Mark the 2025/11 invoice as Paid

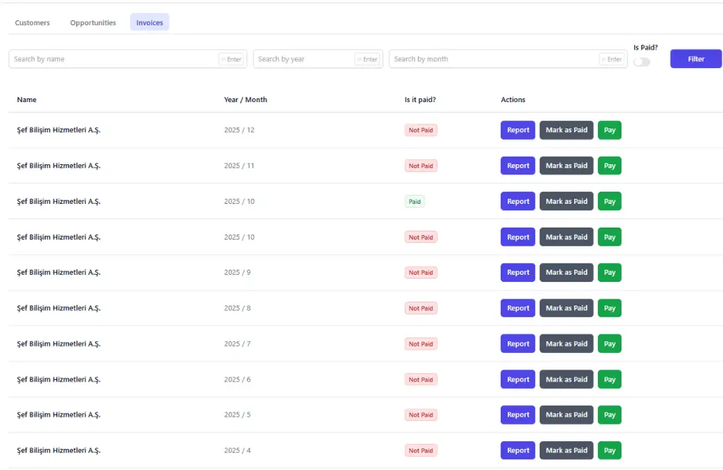(566, 166)
